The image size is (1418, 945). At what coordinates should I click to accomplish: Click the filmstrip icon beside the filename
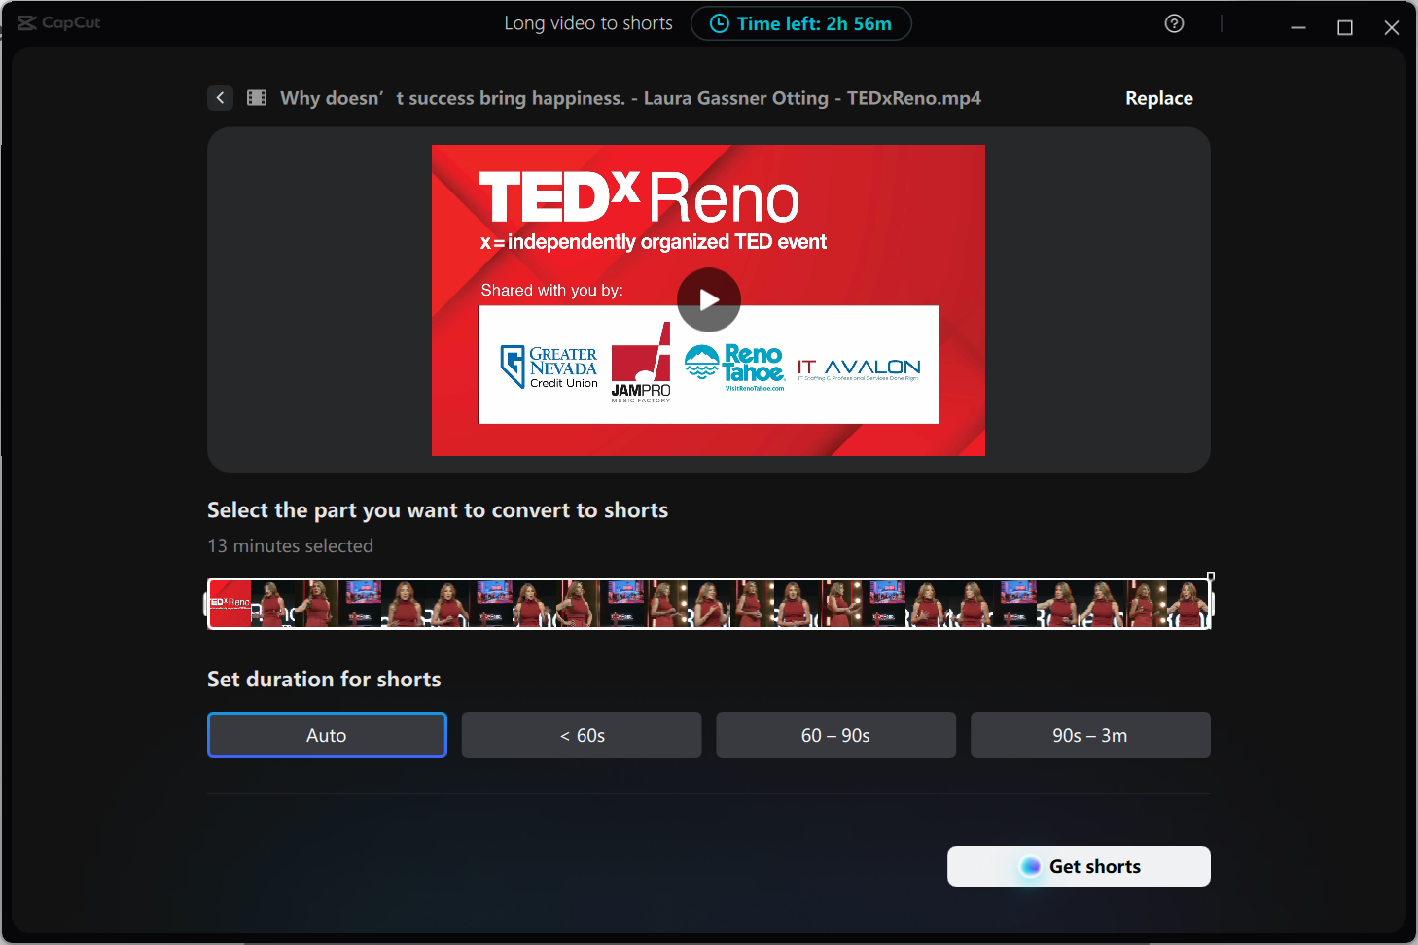[x=256, y=97]
